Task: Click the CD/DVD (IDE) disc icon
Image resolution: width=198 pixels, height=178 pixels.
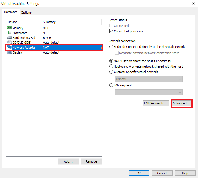Action: (10, 42)
